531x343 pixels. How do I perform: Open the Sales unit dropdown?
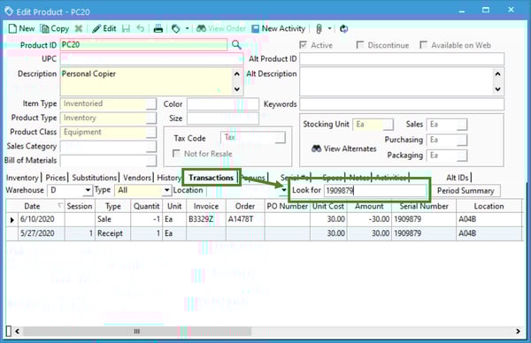[x=462, y=125]
